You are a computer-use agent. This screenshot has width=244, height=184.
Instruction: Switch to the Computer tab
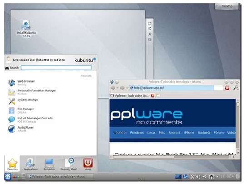(x=49, y=164)
